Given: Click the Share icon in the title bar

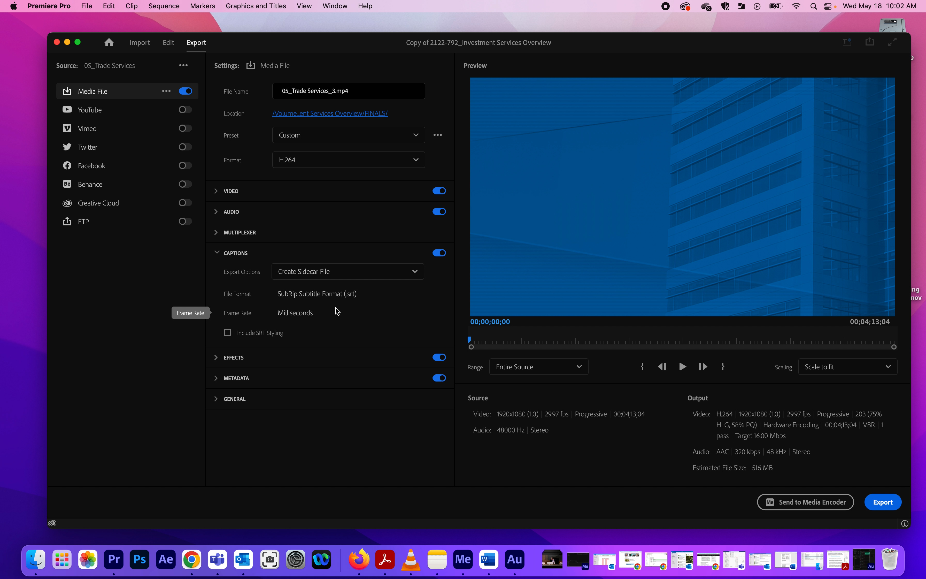Looking at the screenshot, I should coord(869,42).
